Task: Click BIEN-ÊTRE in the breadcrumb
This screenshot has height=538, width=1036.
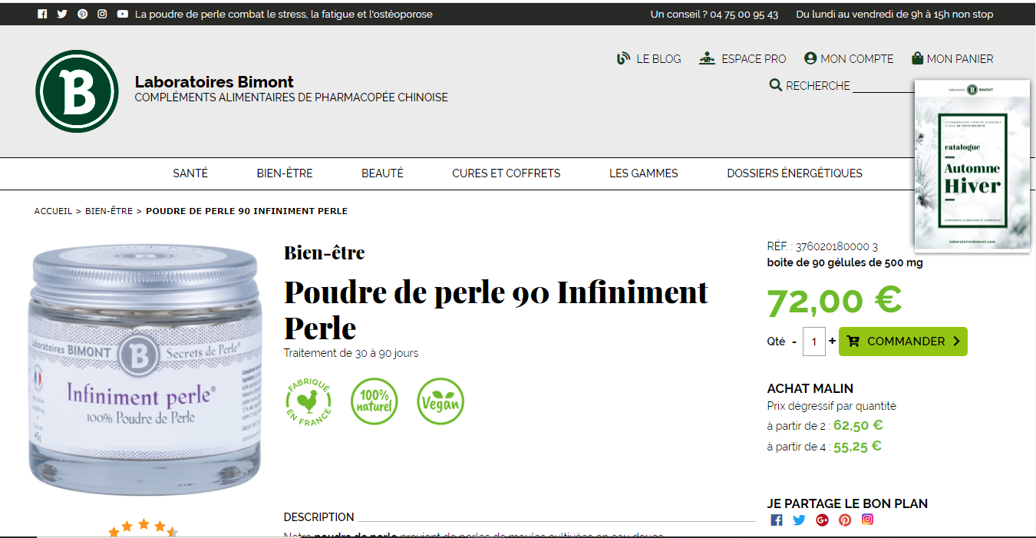Action: [109, 211]
